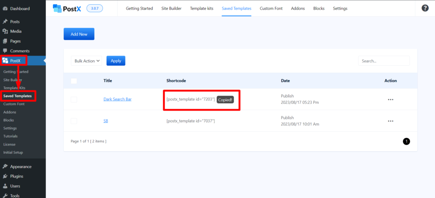The height and width of the screenshot is (198, 435).
Task: Click the Media icon in sidebar
Action: 5,31
